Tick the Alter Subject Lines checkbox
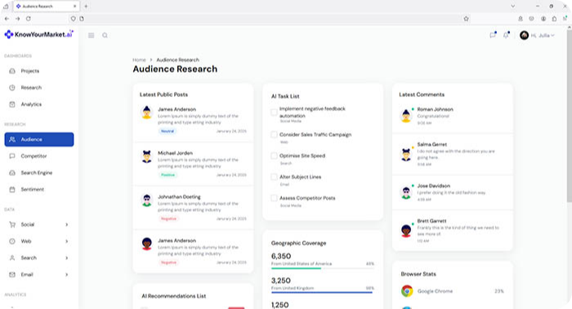 click(x=274, y=177)
